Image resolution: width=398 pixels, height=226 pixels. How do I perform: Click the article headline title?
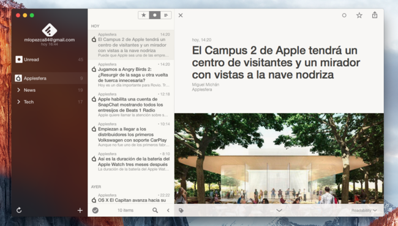pyautogui.click(x=276, y=62)
